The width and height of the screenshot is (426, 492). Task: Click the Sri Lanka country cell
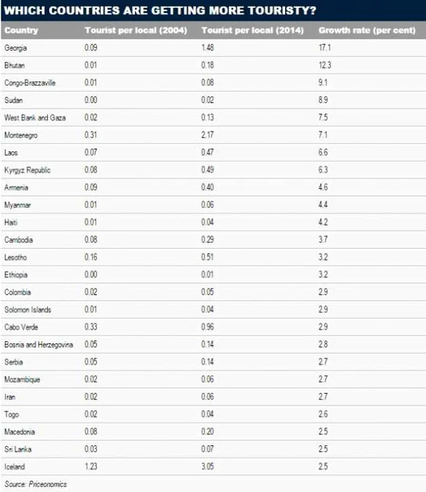tap(18, 449)
